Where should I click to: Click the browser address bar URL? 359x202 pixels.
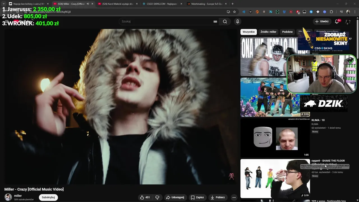pyautogui.click(x=50, y=12)
